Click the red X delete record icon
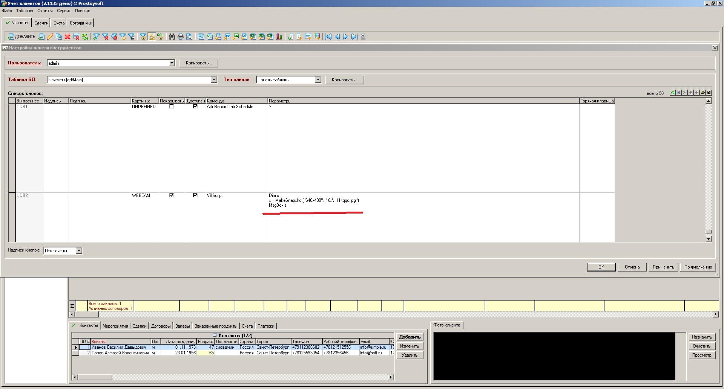Viewport: 724px width, 389px height. 67,37
